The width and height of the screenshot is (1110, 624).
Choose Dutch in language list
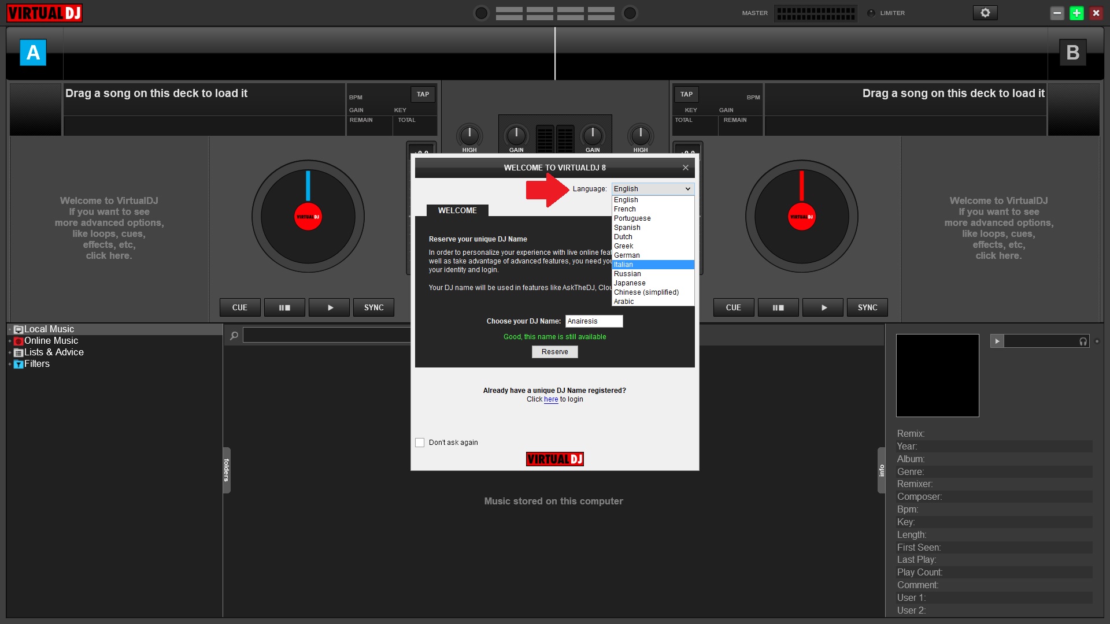tap(653, 237)
